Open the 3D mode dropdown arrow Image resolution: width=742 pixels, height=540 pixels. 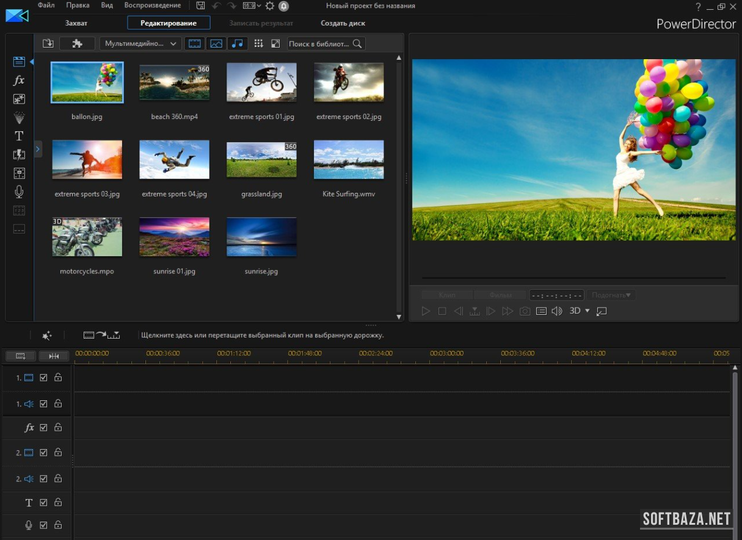tap(587, 311)
